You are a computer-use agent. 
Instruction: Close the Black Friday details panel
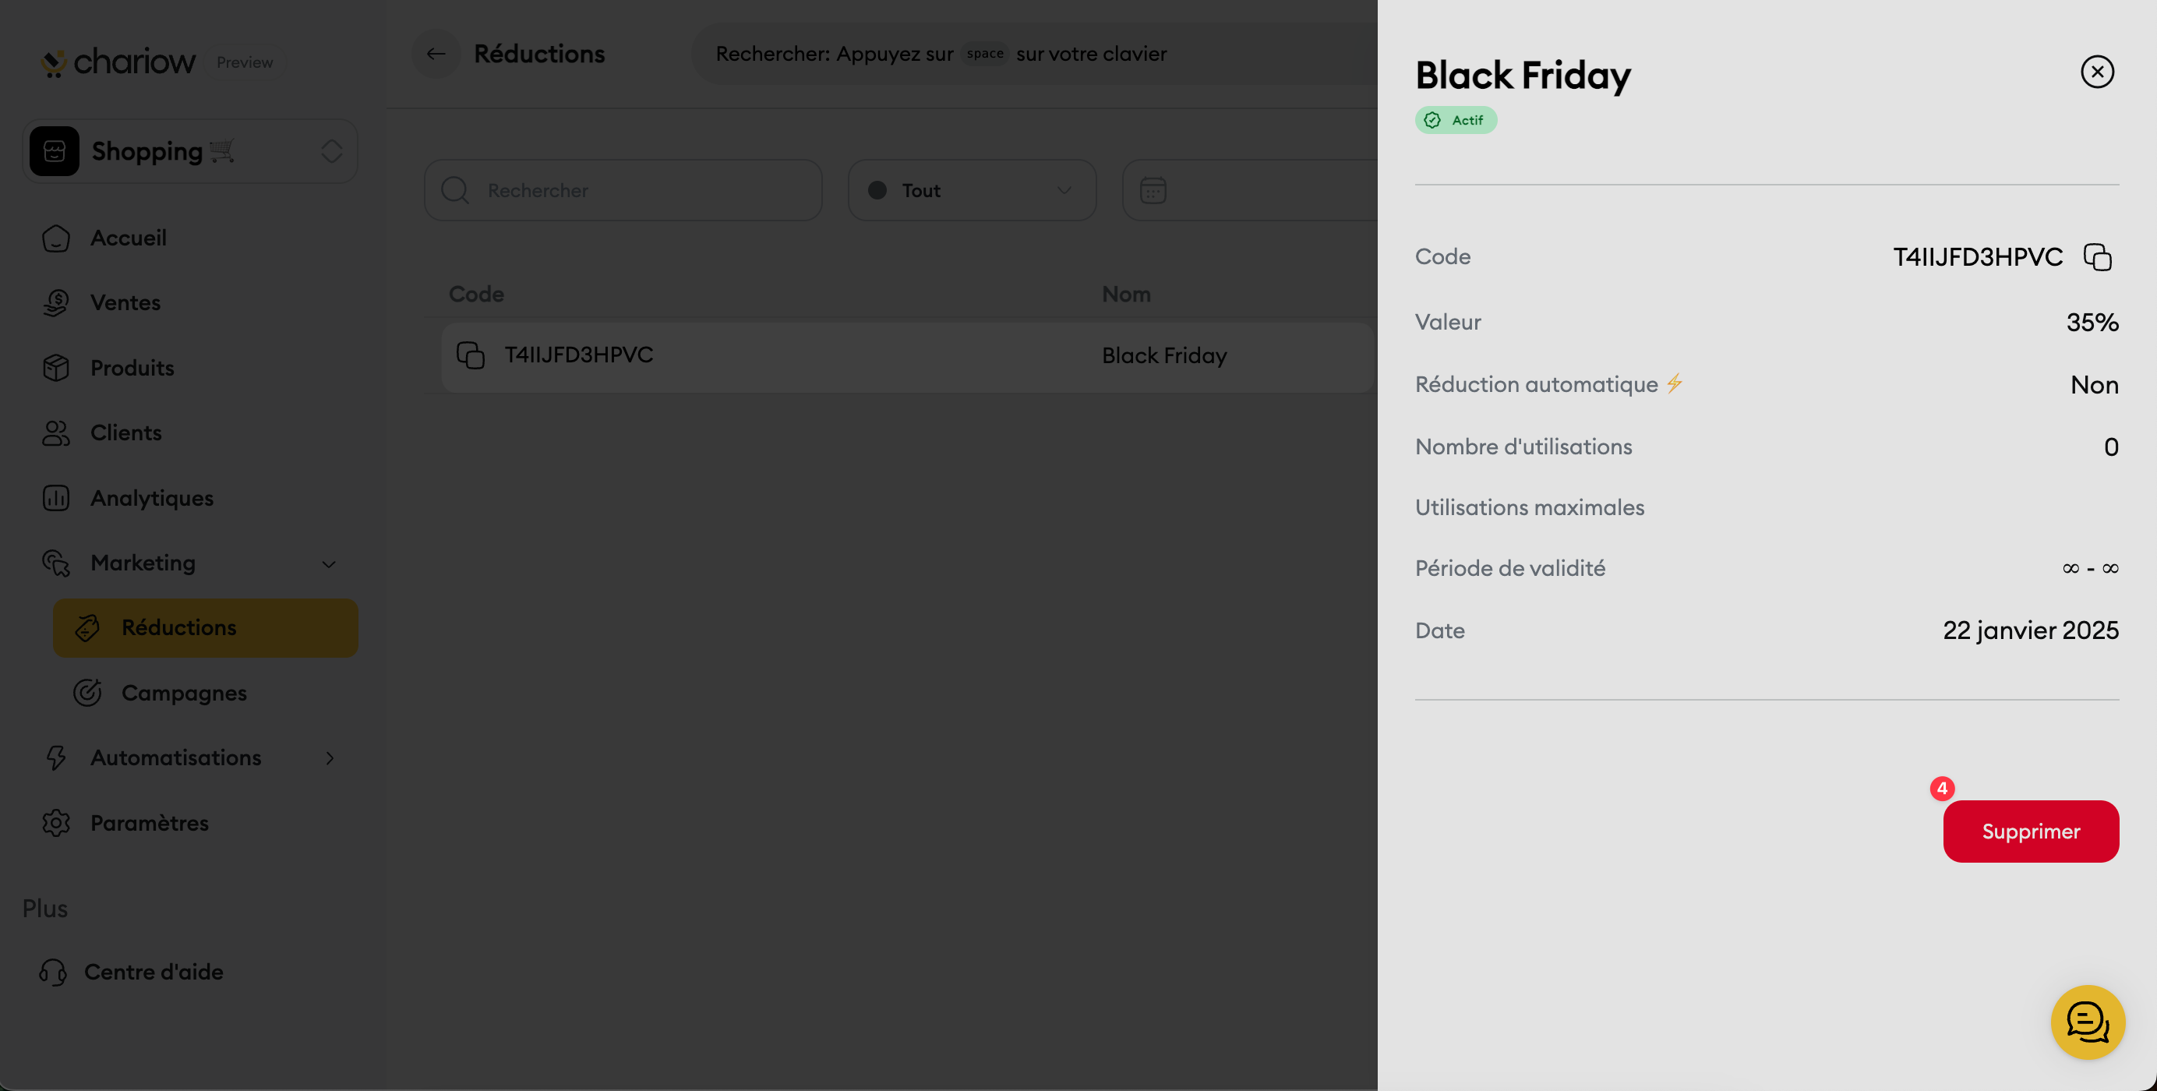point(2097,72)
